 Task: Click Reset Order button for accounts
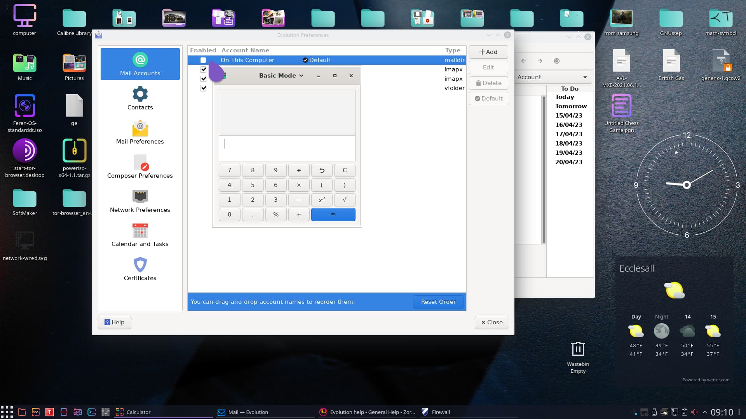point(438,301)
